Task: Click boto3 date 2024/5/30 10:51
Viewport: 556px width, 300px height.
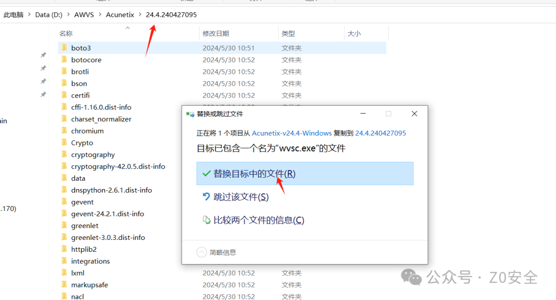Action: point(229,48)
